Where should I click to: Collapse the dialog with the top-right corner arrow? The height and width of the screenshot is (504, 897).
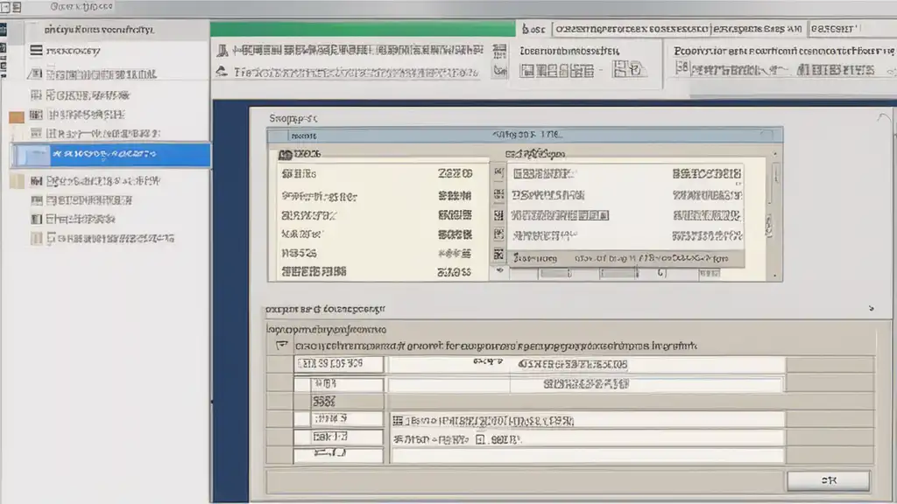tap(882, 116)
